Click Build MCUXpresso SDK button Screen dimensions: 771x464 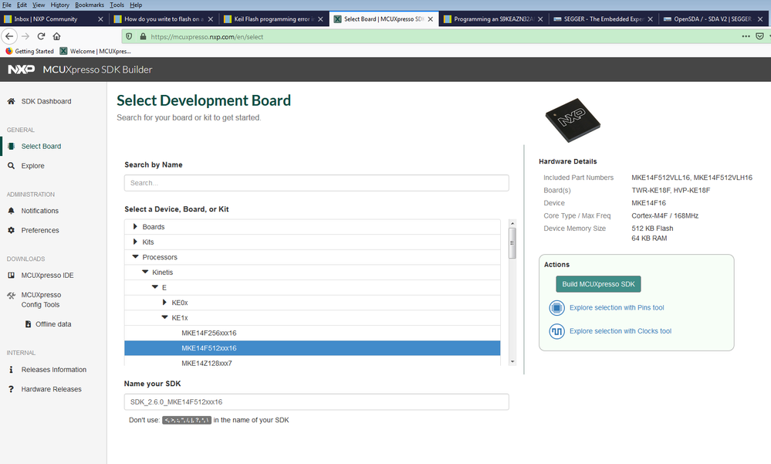[x=598, y=284]
